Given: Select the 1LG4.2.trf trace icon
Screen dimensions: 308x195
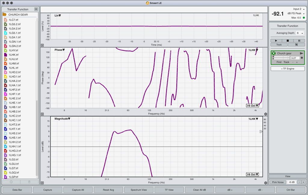Looking at the screenshot, I should tap(5, 29).
